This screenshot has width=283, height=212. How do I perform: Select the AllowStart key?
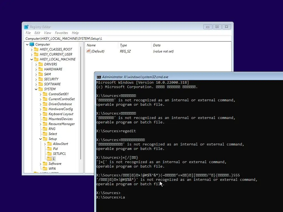click(x=61, y=144)
